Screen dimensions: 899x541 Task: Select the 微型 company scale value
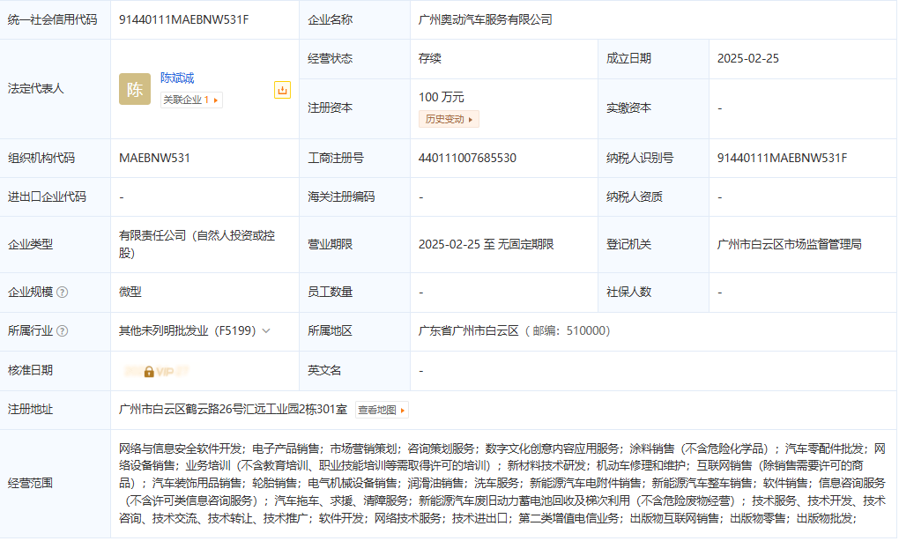click(x=130, y=293)
